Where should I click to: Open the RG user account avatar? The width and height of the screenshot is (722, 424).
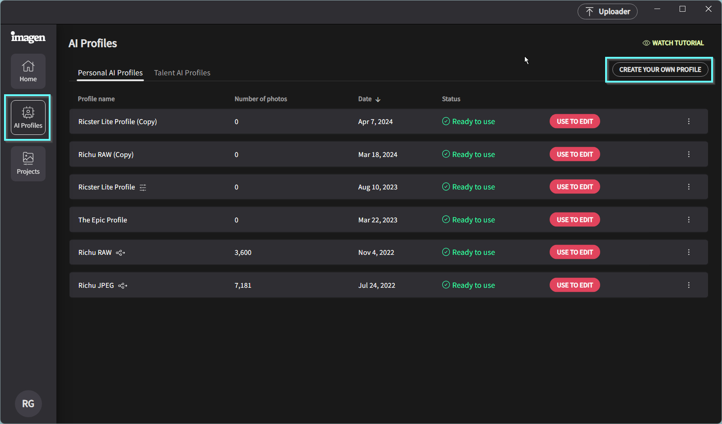28,404
